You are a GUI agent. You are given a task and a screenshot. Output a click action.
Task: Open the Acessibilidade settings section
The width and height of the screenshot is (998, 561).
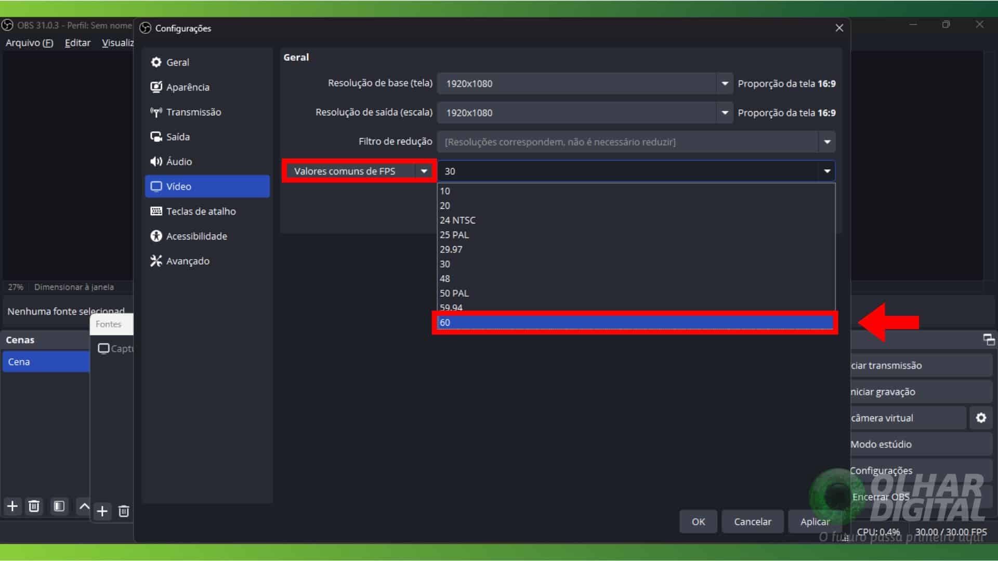tap(196, 235)
